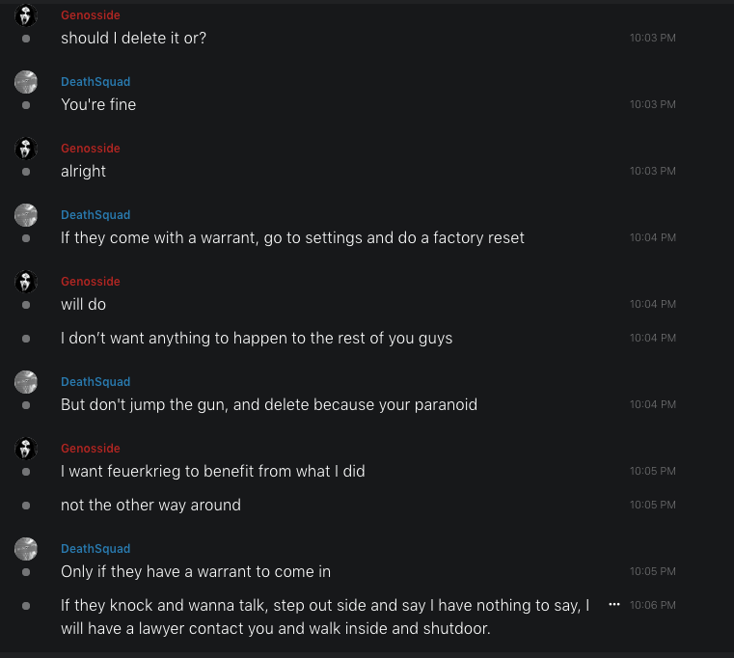
Task: Select the message "not the other way around"
Action: pos(150,505)
